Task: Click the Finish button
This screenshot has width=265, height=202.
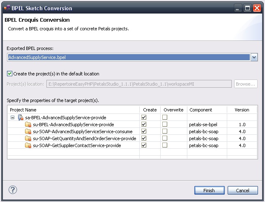Action: pyautogui.click(x=209, y=191)
